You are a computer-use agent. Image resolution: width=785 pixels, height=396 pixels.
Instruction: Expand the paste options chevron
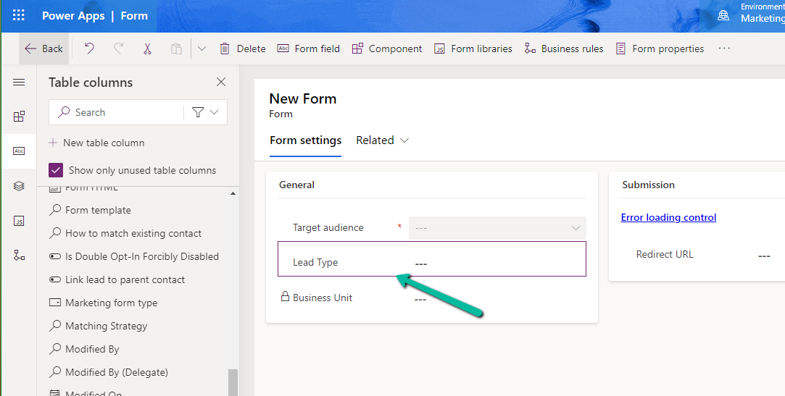pos(202,49)
